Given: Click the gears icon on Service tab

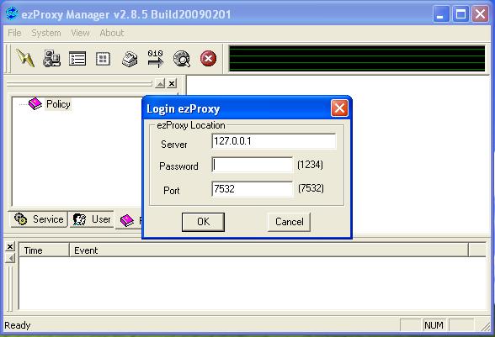Looking at the screenshot, I should pyautogui.click(x=21, y=219).
